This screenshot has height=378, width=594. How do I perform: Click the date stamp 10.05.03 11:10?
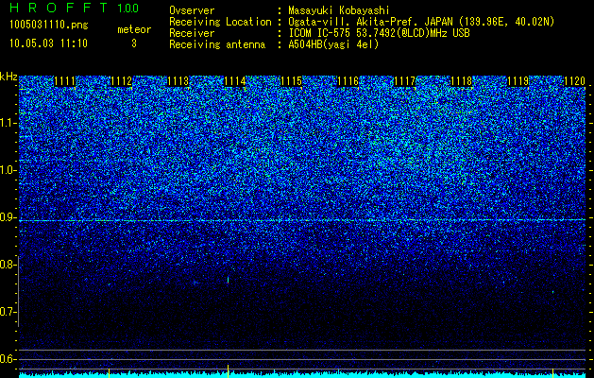pyautogui.click(x=48, y=43)
